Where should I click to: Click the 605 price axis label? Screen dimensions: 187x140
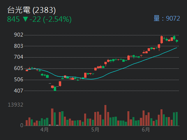(x=19, y=68)
